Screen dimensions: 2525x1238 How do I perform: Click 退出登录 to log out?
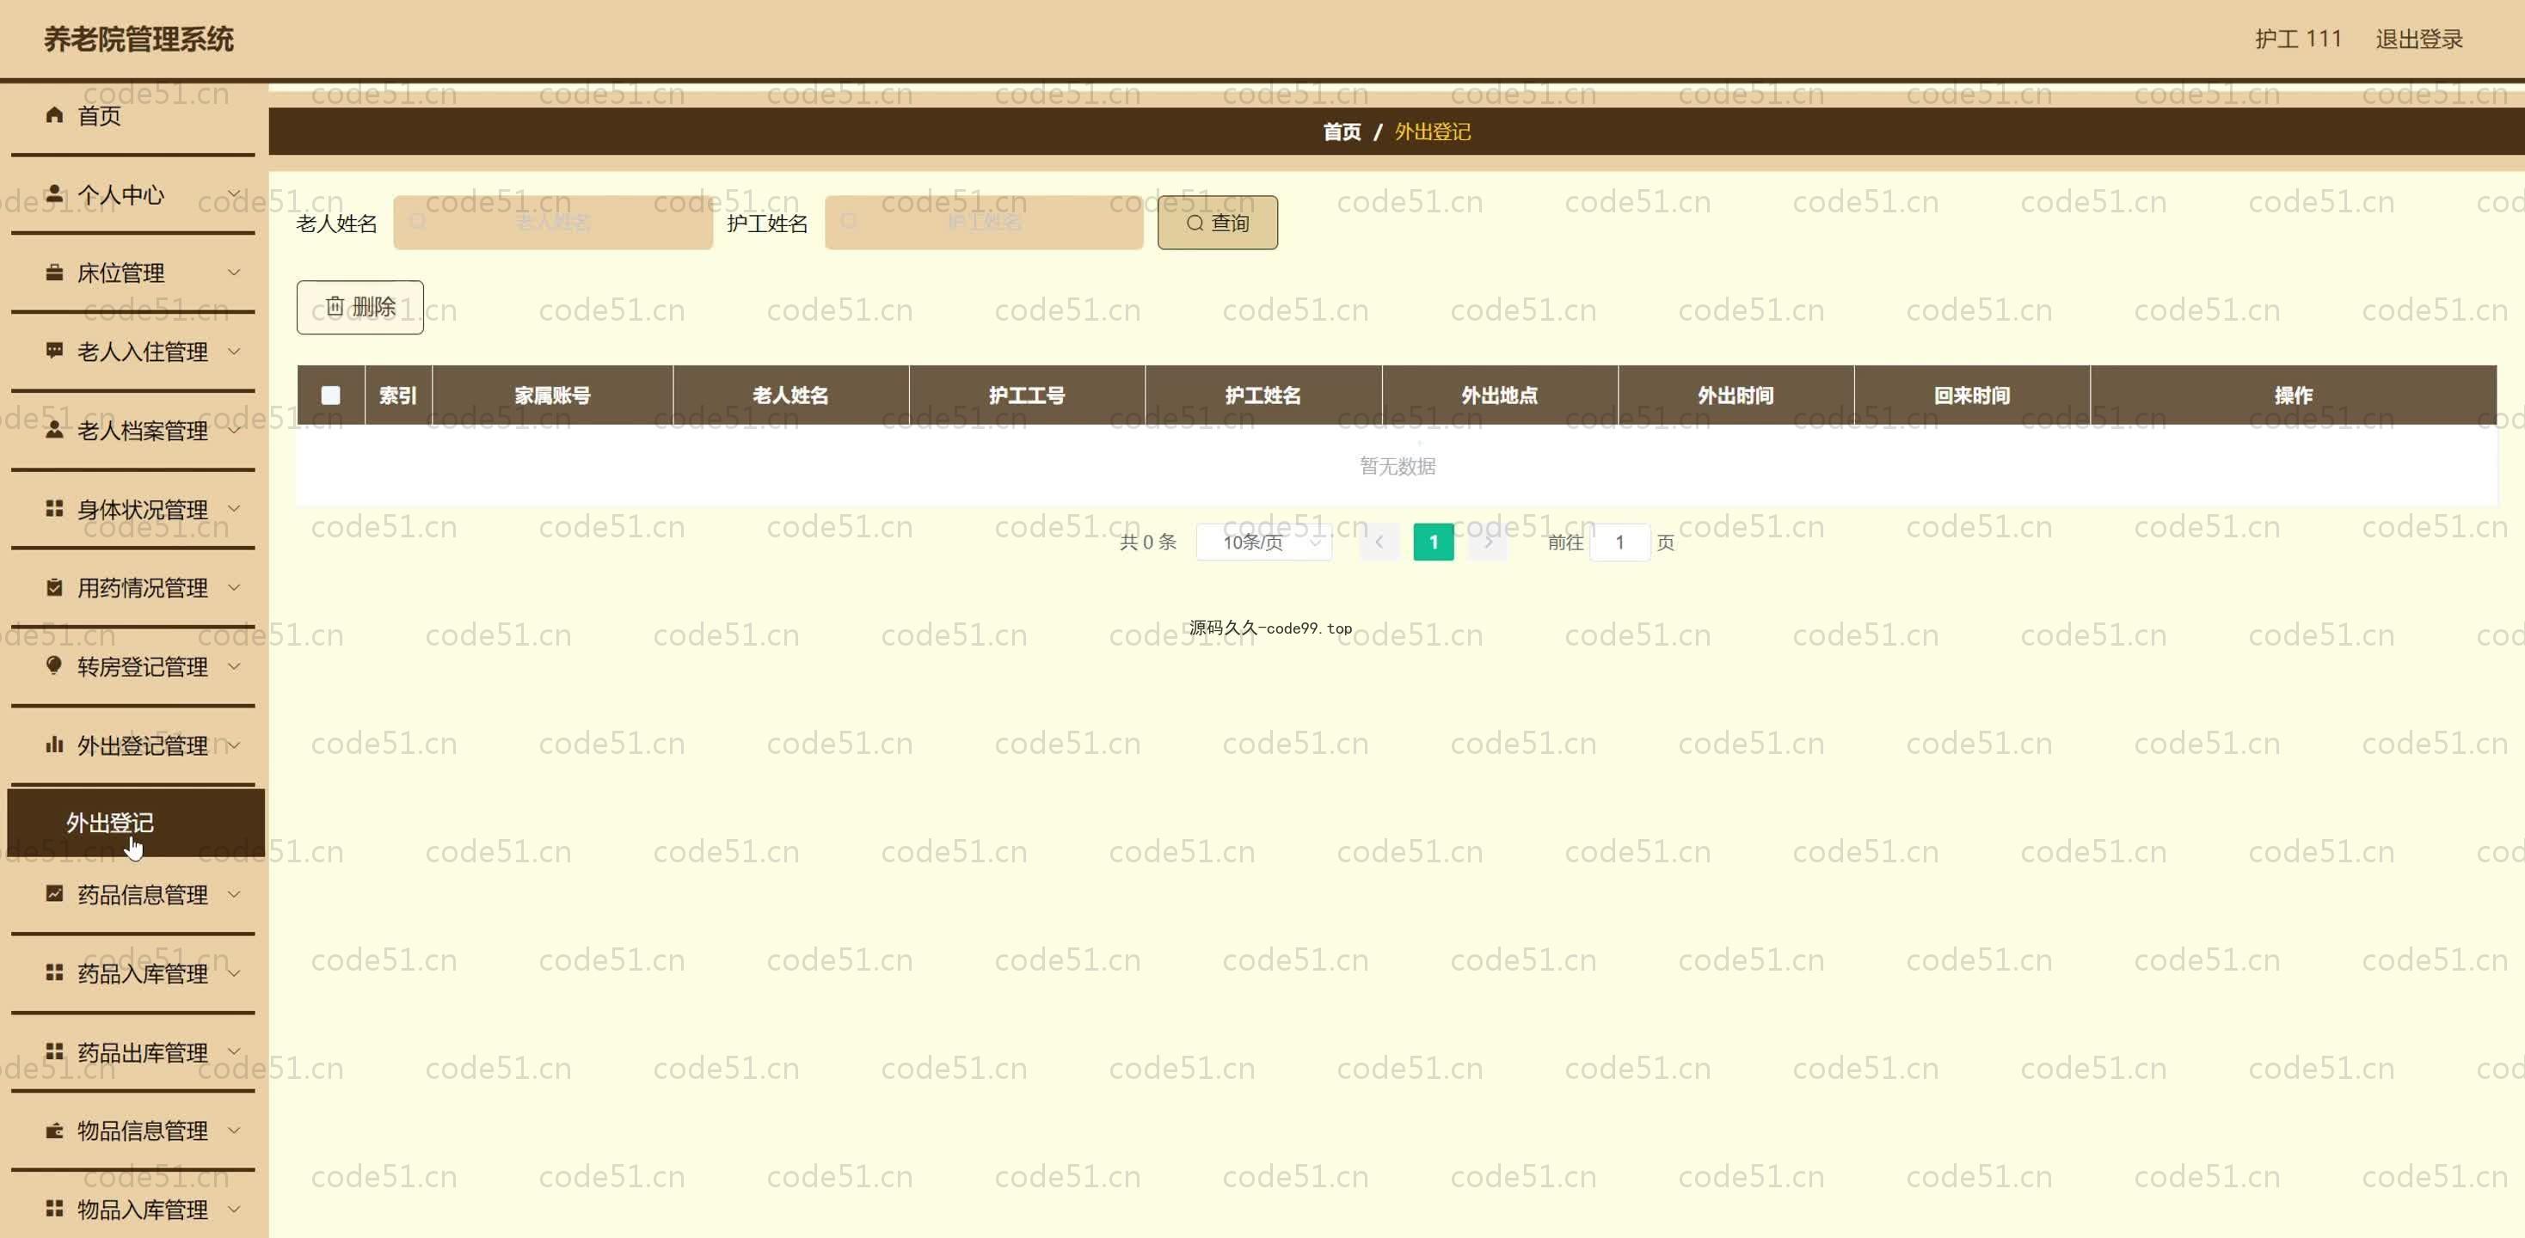tap(2419, 40)
